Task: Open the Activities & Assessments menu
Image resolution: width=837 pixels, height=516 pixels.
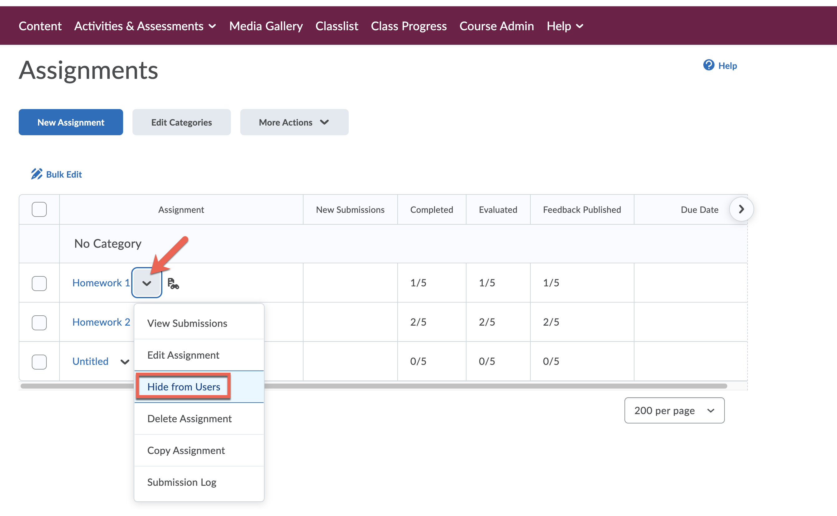Action: click(145, 26)
